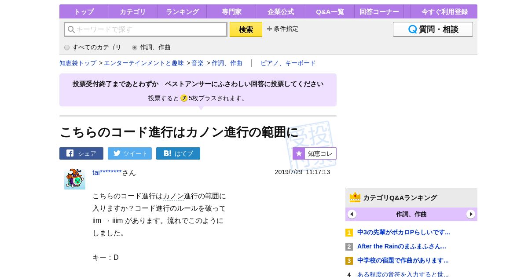Share on Facebook with シェア button
Screen dimensions: 528x277
pyautogui.click(x=81, y=153)
